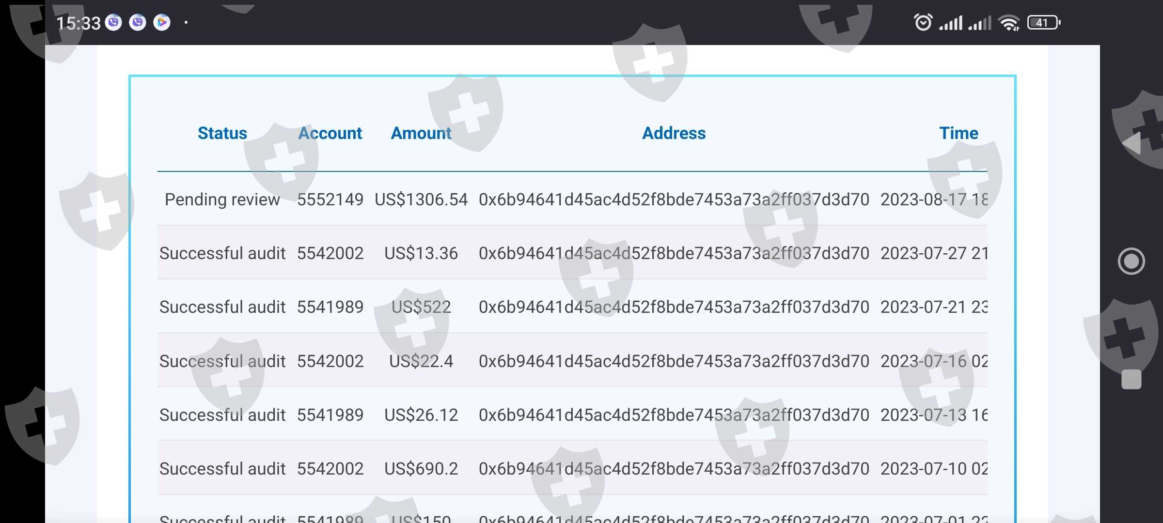The image size is (1163, 523).
Task: Select the Pending review row status
Action: [222, 200]
